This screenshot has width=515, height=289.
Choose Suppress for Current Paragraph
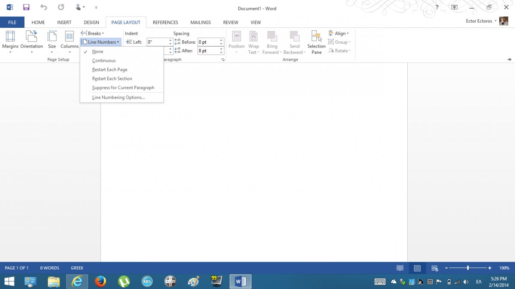coord(122,87)
